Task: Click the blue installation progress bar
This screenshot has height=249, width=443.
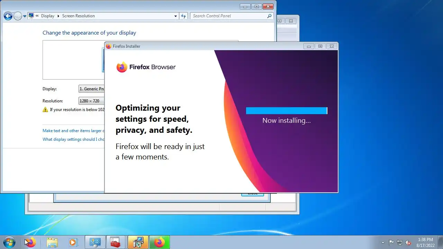Action: [x=287, y=111]
